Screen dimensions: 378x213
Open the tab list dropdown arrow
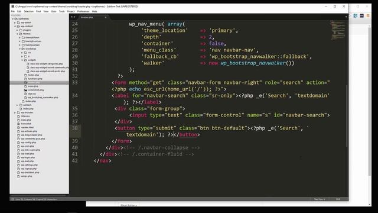click(x=346, y=17)
